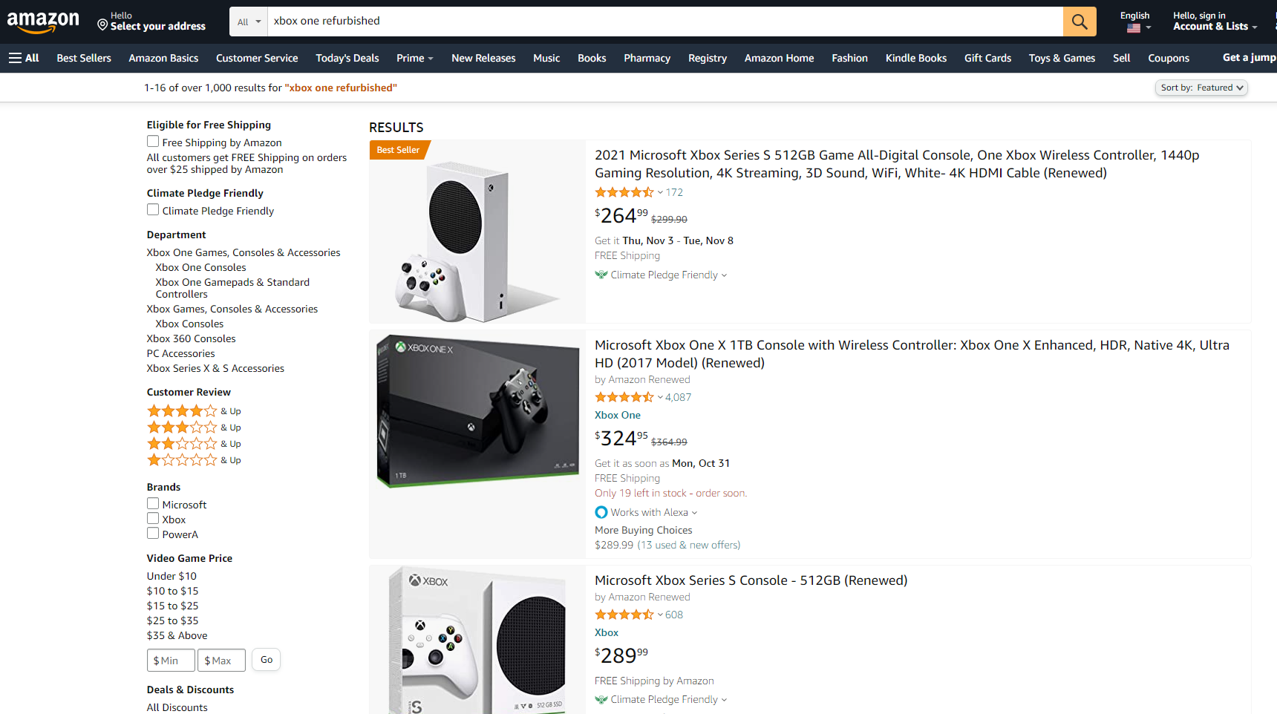Viewport: 1277px width, 714px height.
Task: Expand the Prime menu chevron
Action: tap(429, 58)
